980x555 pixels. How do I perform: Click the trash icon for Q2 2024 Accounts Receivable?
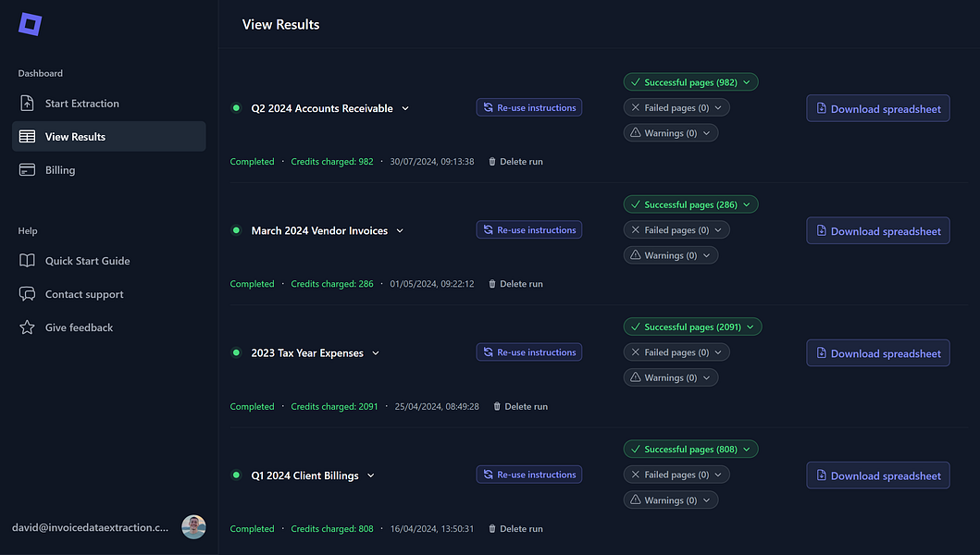point(491,161)
